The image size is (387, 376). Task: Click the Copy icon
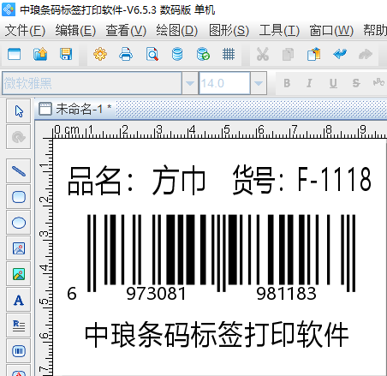[288, 54]
